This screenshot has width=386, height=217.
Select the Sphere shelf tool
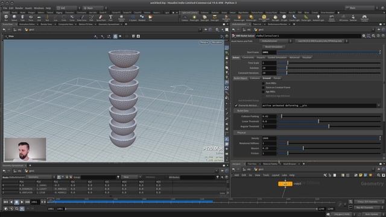tap(14, 17)
